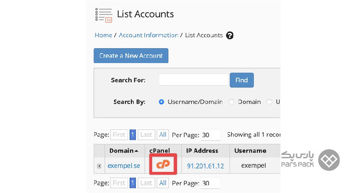Click top pagination Last button
Image resolution: width=362 pixels, height=193 pixels.
(x=146, y=135)
